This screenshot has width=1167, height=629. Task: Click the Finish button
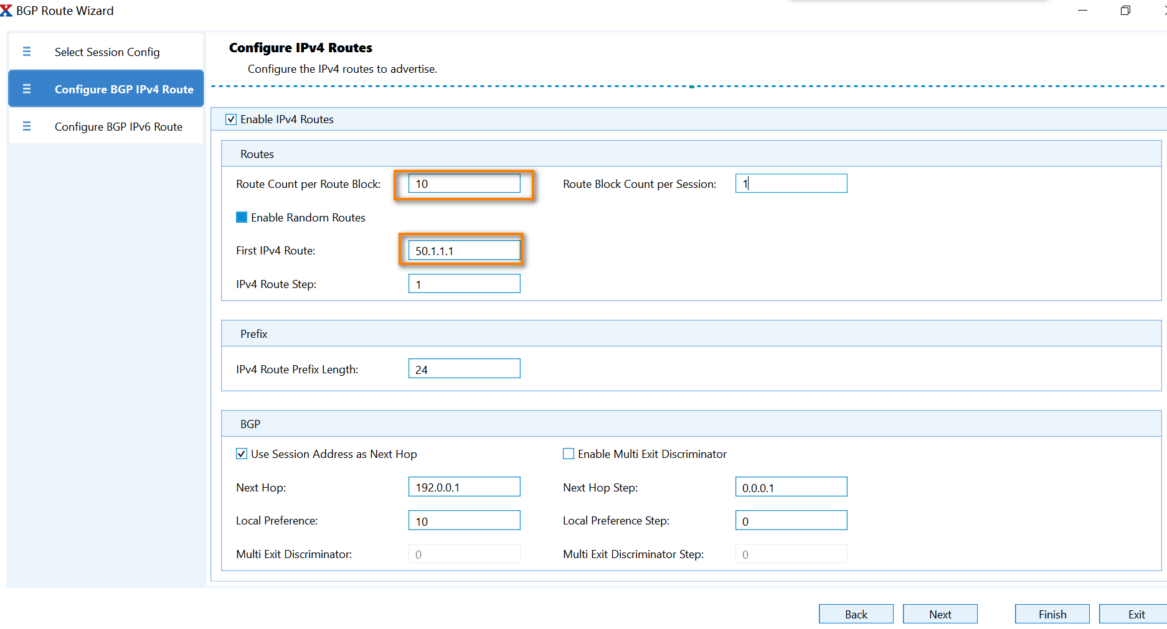tap(1052, 614)
